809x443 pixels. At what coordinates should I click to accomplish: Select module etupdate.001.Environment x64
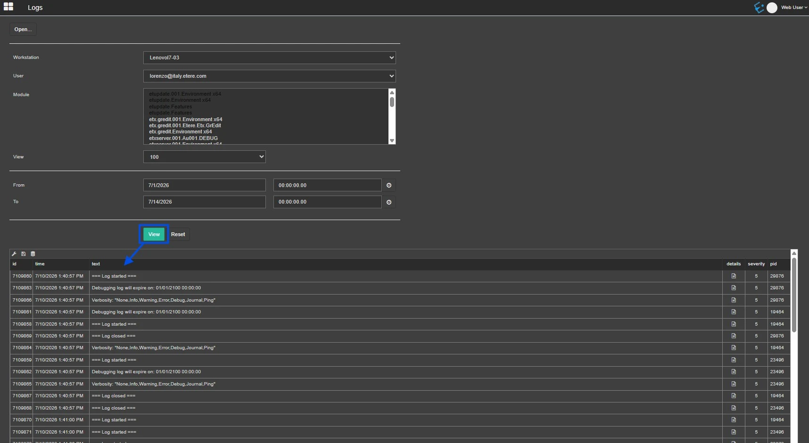coord(185,94)
